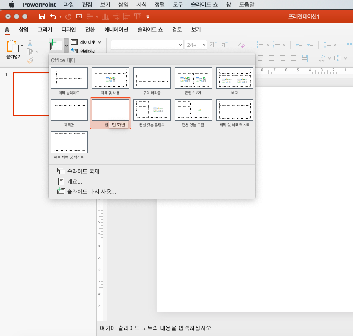Screen dimensions: 353x336
Task: Open the Align Text dropdown arrow
Action: pos(345,58)
